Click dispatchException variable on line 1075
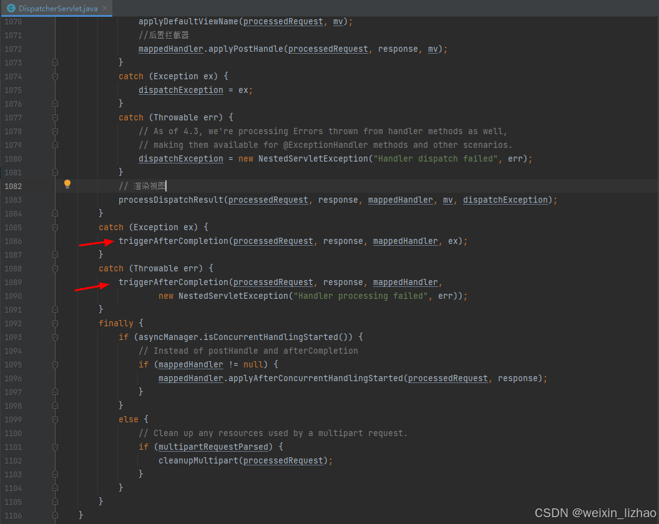Viewport: 659px width, 524px height. [x=181, y=90]
